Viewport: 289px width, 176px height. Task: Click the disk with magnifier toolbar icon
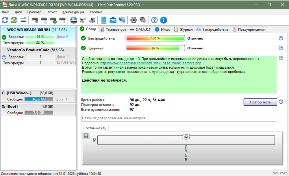(x=62, y=20)
